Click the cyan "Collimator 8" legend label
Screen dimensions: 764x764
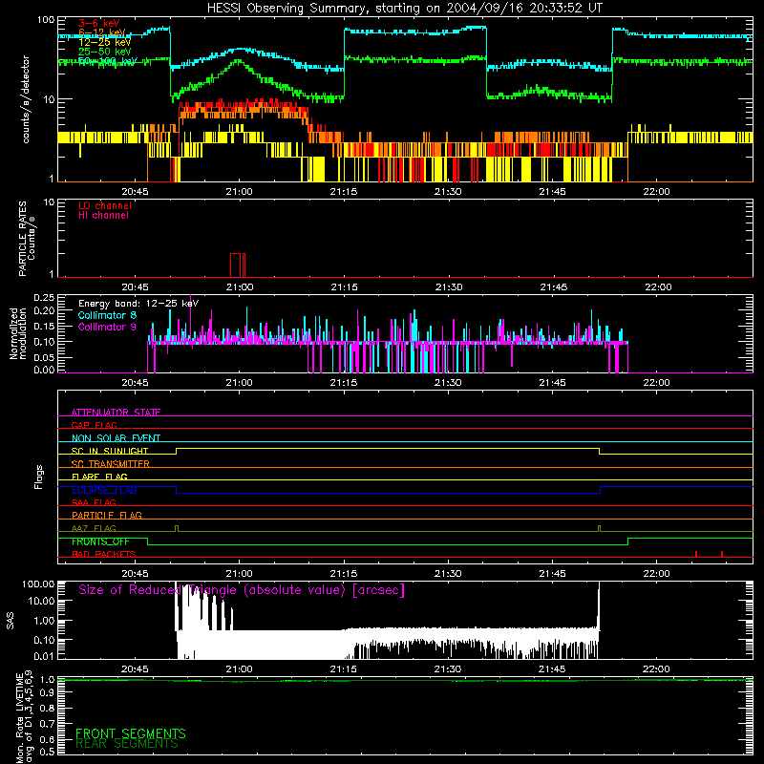(x=107, y=315)
